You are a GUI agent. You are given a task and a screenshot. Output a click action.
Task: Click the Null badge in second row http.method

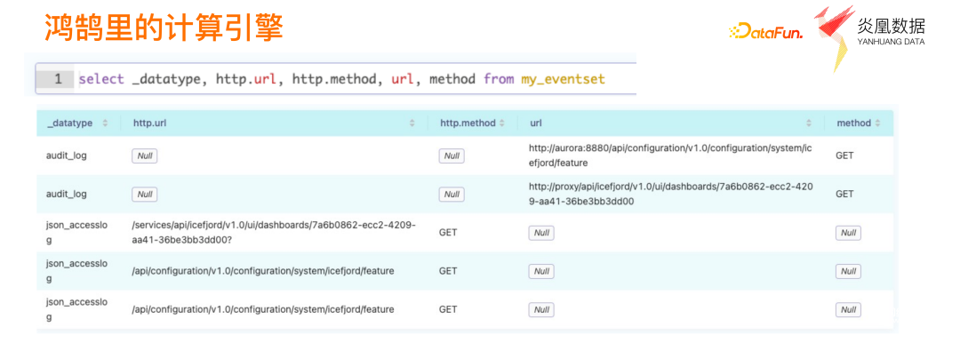(452, 195)
